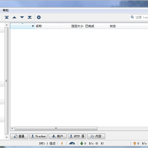Screen dimensions: 148x148
Task: Click orange upload speed indicator
Action: [x=141, y=143]
